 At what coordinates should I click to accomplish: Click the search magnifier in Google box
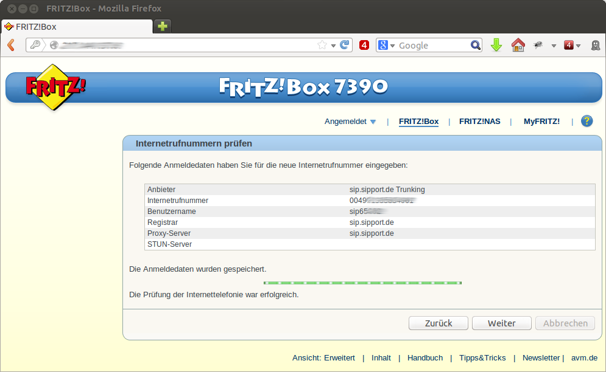(x=476, y=45)
